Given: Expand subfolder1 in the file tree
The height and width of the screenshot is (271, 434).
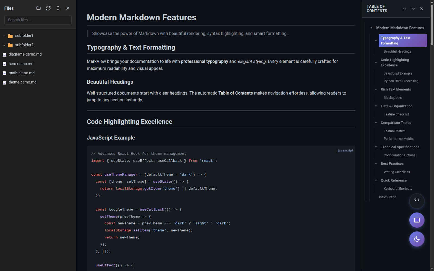Looking at the screenshot, I should 4,36.
